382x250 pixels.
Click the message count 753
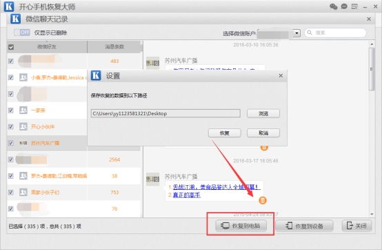pos(114,192)
